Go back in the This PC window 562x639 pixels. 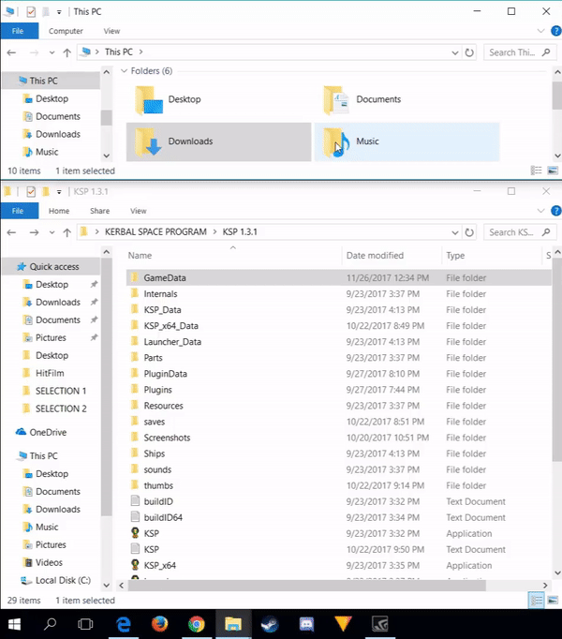tap(11, 52)
